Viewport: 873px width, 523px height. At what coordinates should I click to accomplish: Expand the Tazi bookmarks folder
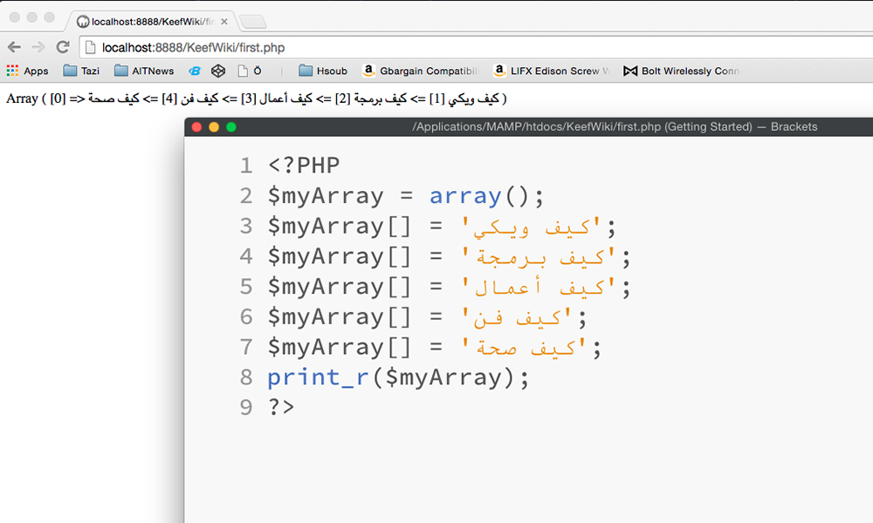(80, 71)
